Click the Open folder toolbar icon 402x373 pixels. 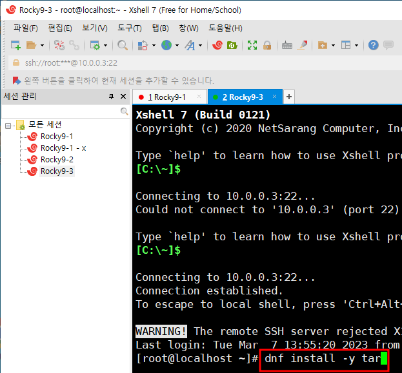click(31, 45)
